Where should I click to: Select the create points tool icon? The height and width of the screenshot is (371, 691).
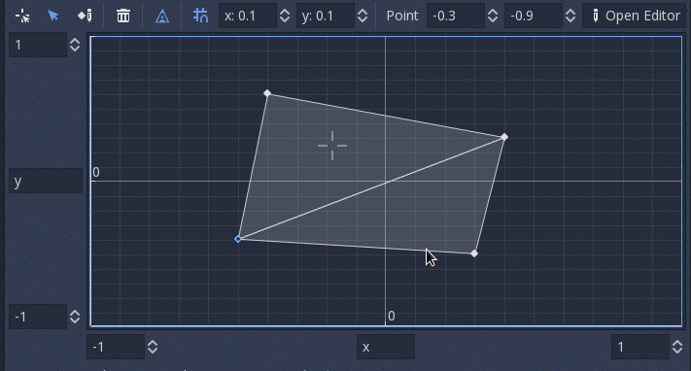[x=22, y=16]
